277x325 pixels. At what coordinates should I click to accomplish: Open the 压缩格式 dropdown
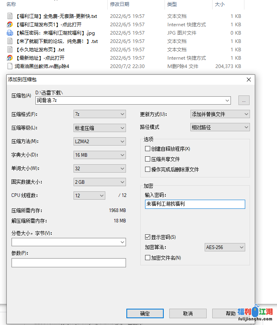(x=100, y=115)
